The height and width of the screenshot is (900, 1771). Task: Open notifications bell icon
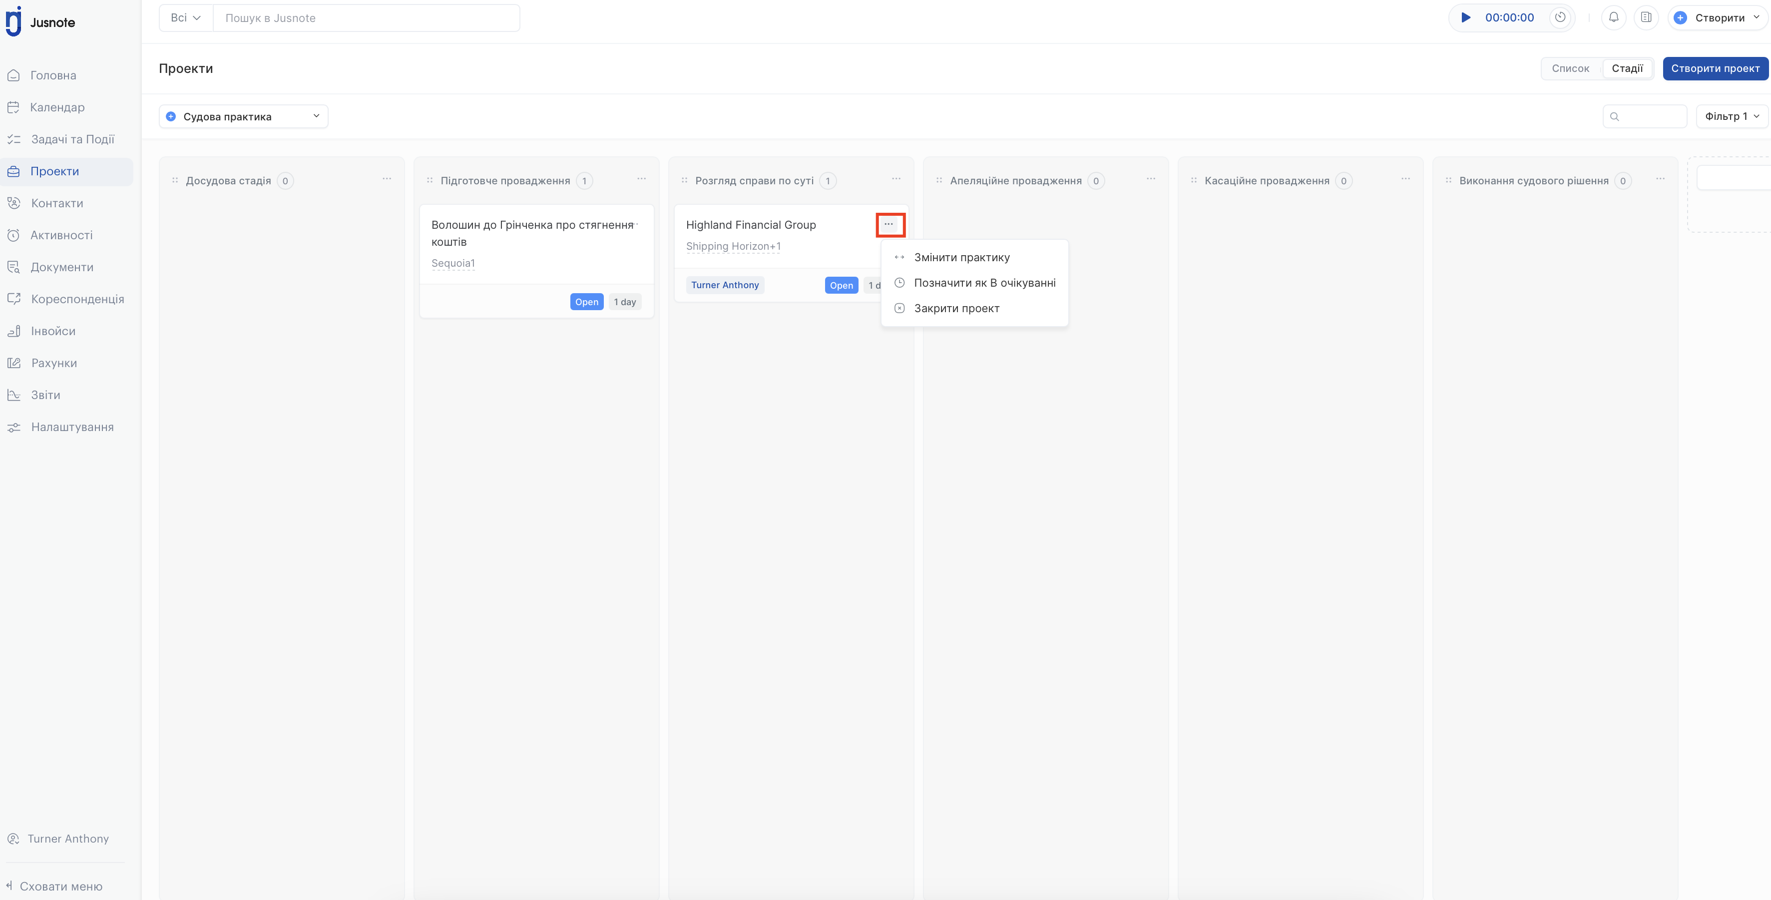(1614, 18)
